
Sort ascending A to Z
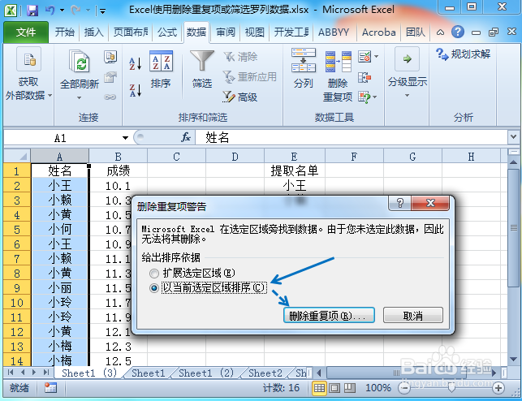pyautogui.click(x=136, y=63)
